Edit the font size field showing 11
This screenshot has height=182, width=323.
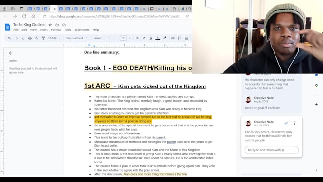coord(123,38)
